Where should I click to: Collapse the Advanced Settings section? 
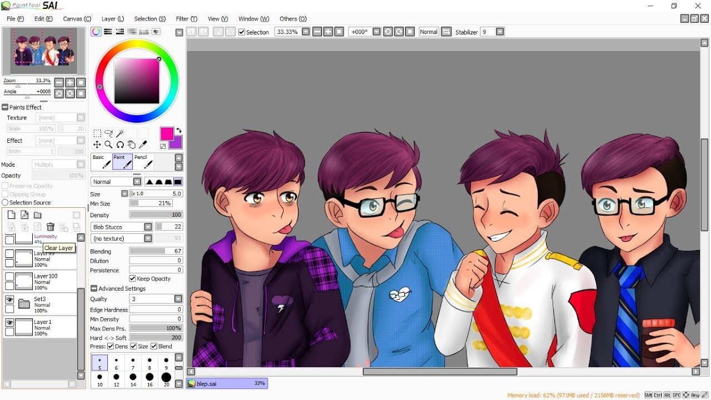(x=94, y=288)
